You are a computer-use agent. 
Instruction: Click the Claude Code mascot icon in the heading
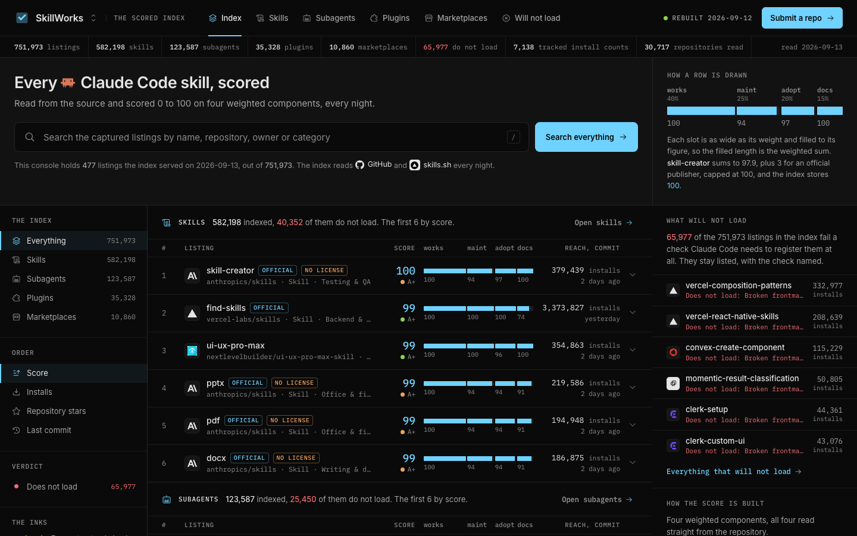68,83
